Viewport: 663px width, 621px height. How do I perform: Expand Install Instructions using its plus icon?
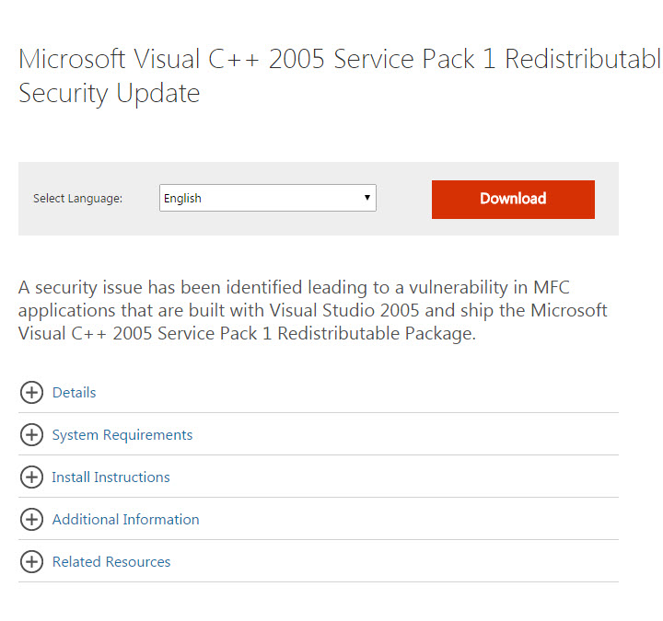31,477
